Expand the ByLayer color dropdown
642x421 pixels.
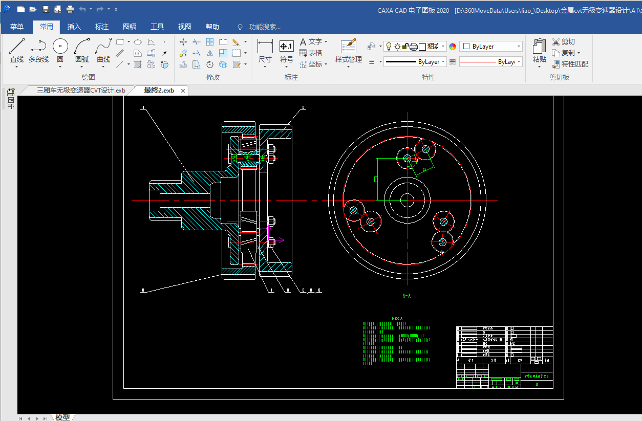click(x=519, y=47)
